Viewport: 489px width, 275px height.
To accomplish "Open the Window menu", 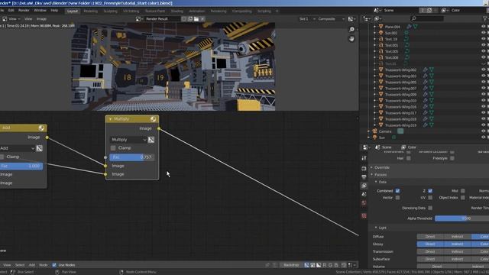I will tap(40, 10).
